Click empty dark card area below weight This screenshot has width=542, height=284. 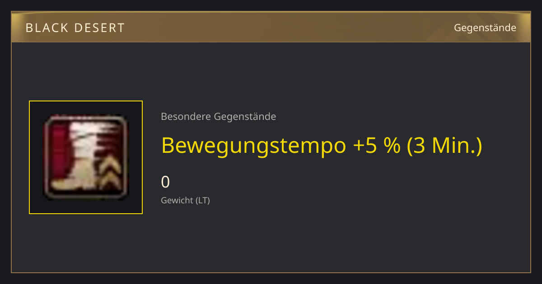pos(316,239)
